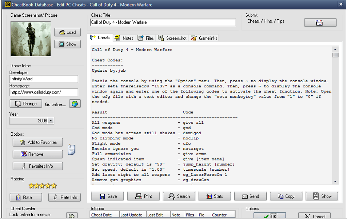Click the scroll down arrow of cheat text

click(x=335, y=182)
